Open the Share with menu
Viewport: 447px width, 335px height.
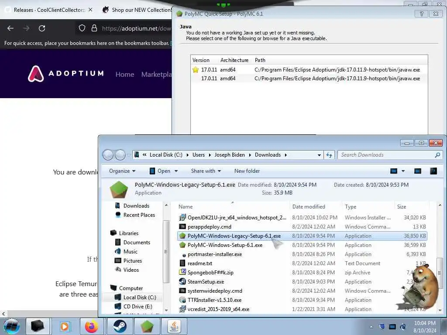pos(206,171)
